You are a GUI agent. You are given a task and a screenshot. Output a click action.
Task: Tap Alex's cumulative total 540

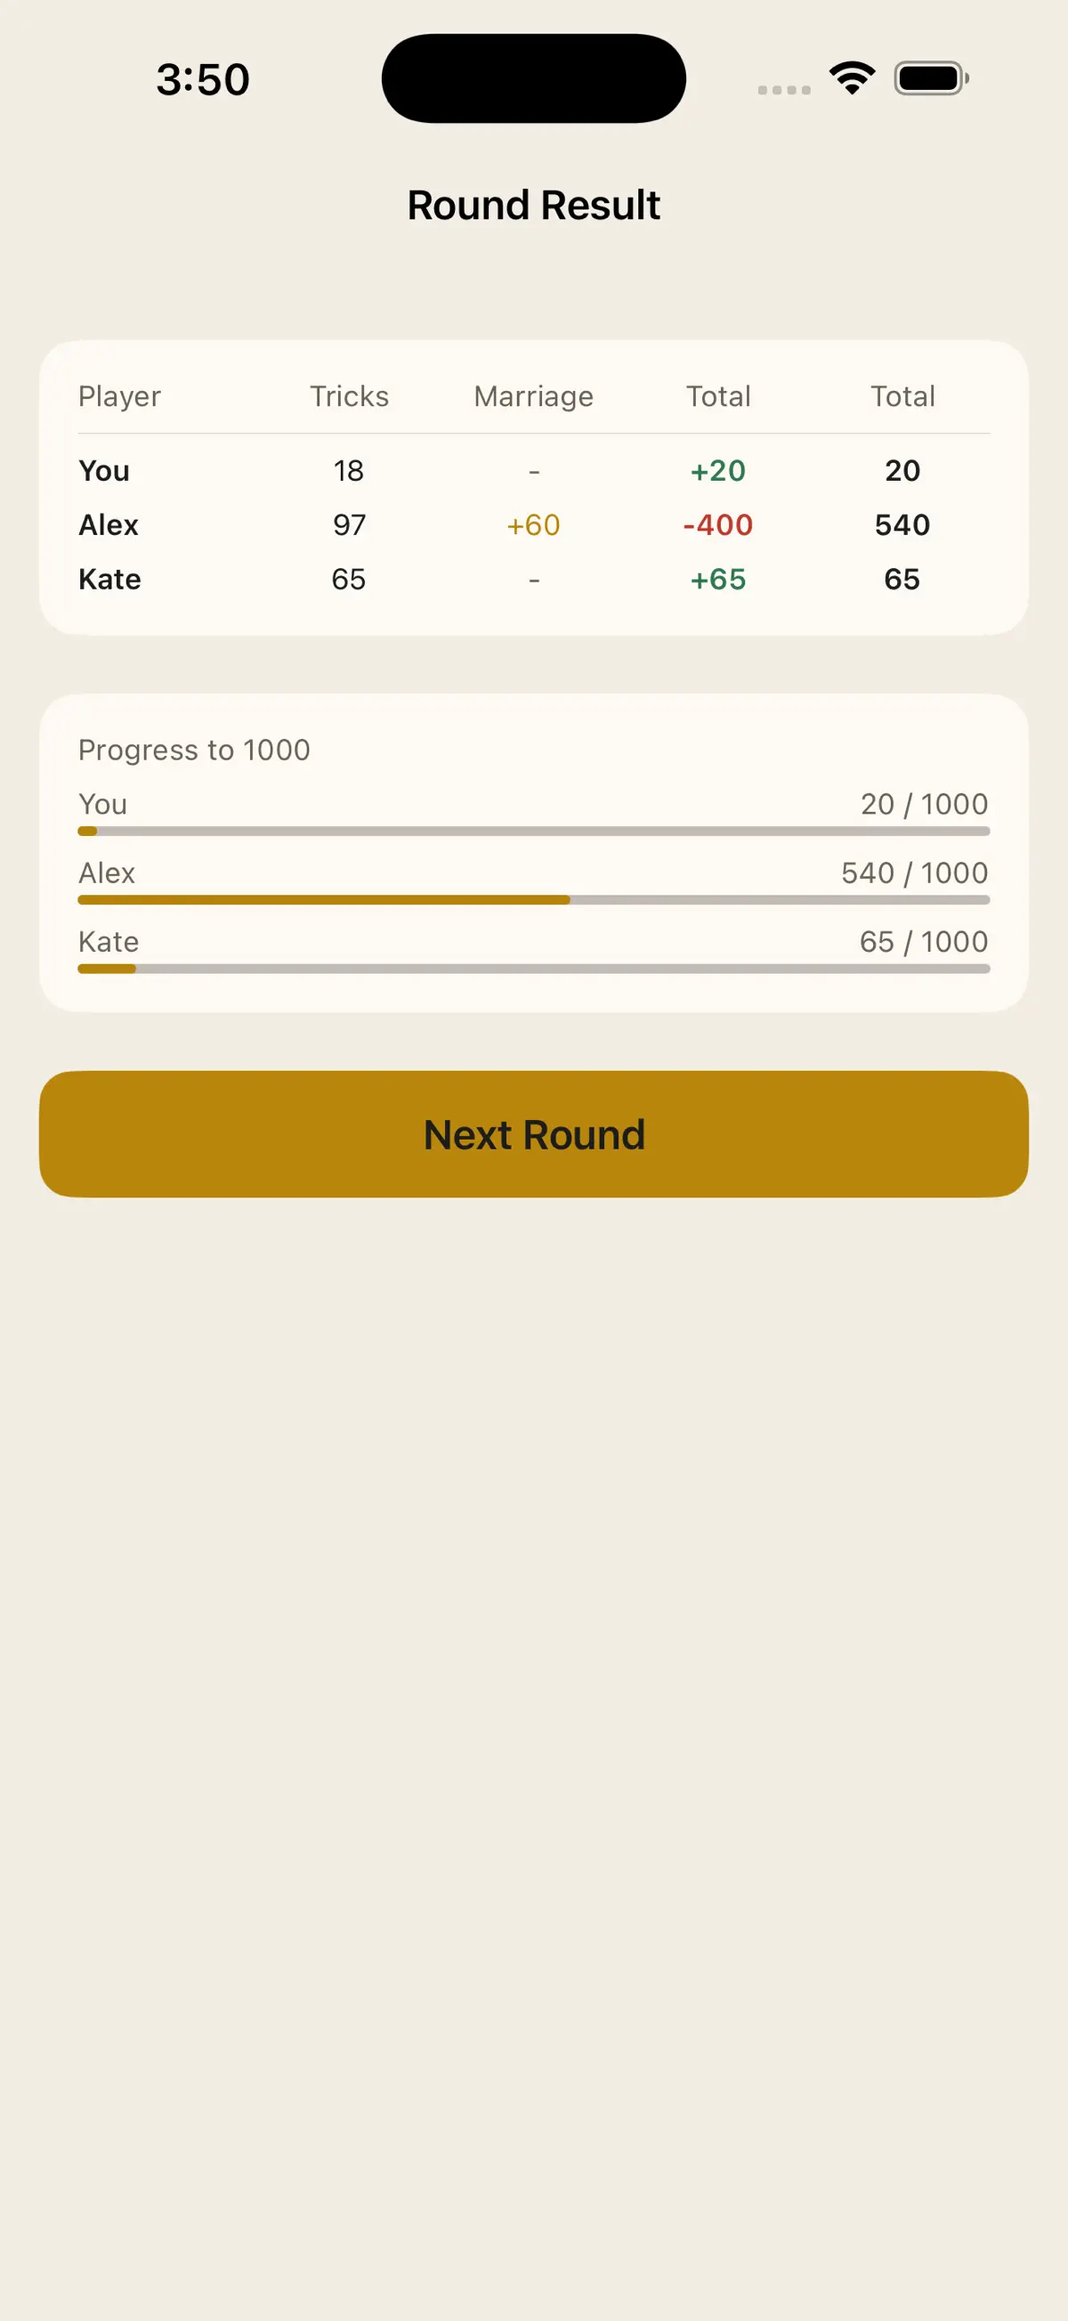tap(902, 524)
